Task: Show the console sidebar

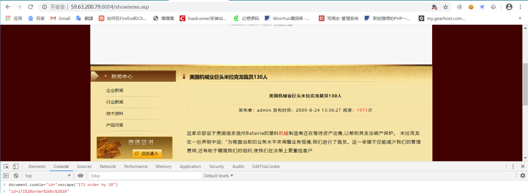Action: pos(6,176)
